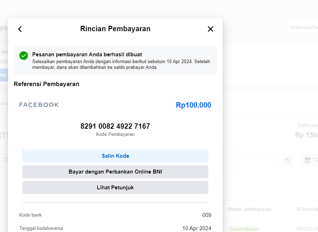Screen dimensions: 318x232
Task: Go back using the left chevron arrow
Action: [20, 29]
